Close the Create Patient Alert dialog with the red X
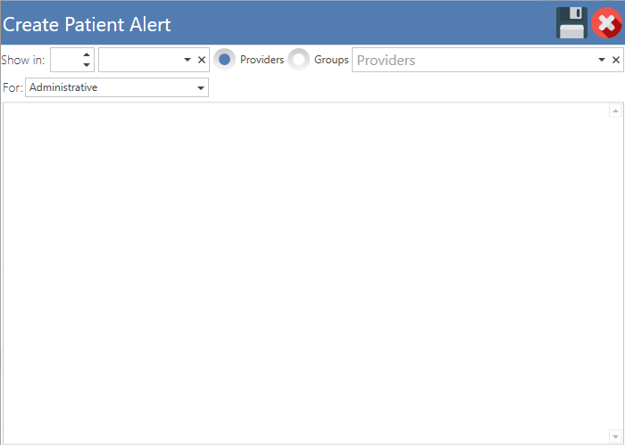Image resolution: width=625 pixels, height=445 pixels. tap(606, 23)
